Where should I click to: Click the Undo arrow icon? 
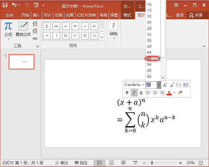click(x=14, y=5)
